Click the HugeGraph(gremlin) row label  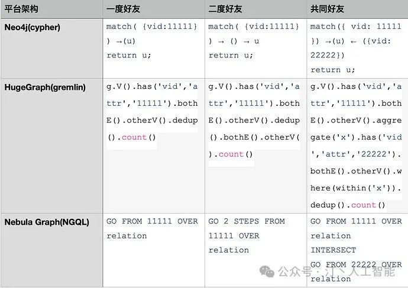(45, 87)
